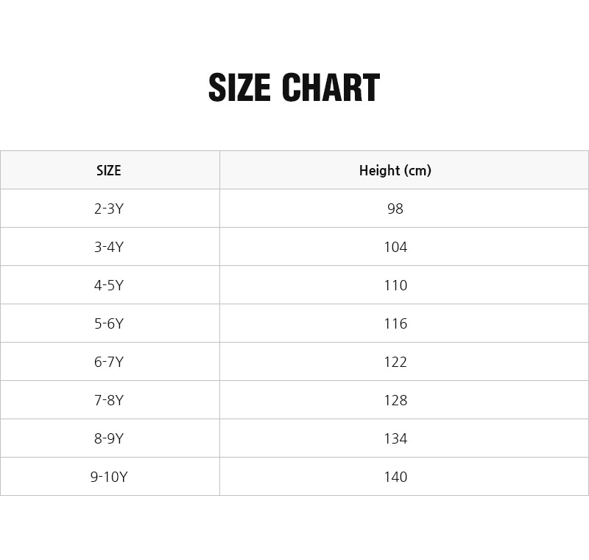This screenshot has width=589, height=560.
Task: Select the 3-4Y size cell
Action: point(109,247)
